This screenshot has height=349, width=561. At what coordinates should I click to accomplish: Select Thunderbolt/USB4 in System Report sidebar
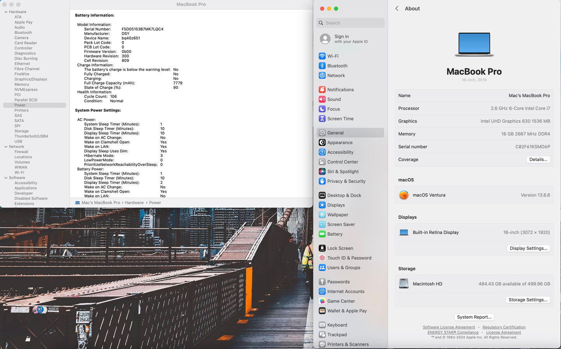click(x=31, y=136)
